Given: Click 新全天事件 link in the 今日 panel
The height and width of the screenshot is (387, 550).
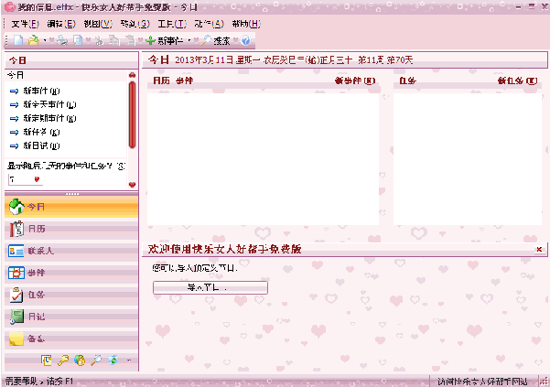Looking at the screenshot, I should [x=42, y=105].
